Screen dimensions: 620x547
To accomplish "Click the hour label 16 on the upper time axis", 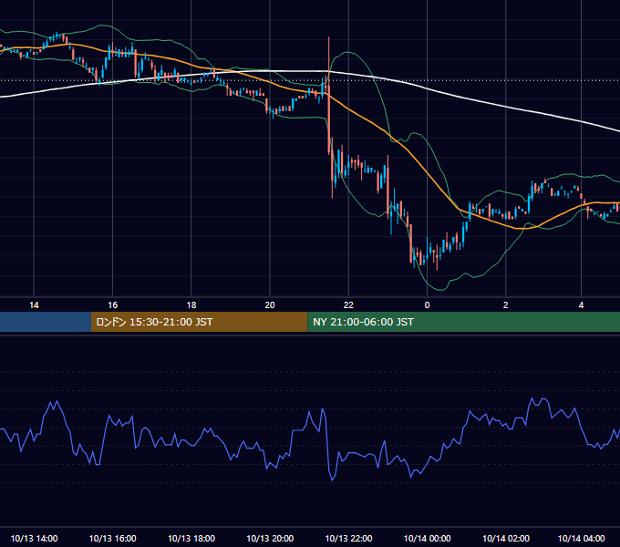I will [x=113, y=304].
